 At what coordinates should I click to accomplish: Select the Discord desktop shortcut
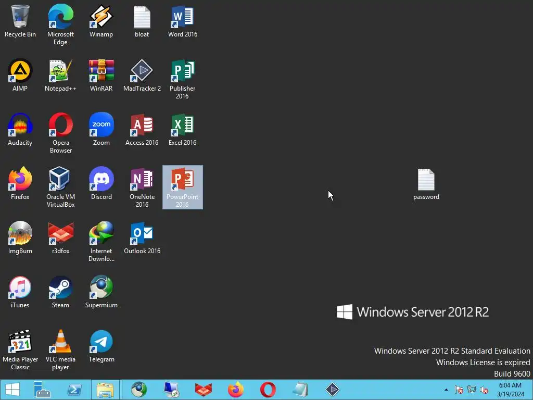click(101, 183)
